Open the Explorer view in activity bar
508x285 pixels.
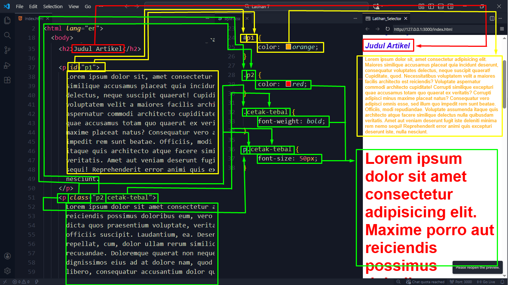[x=7, y=20]
